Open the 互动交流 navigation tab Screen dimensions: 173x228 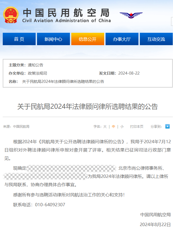[x=156, y=39]
